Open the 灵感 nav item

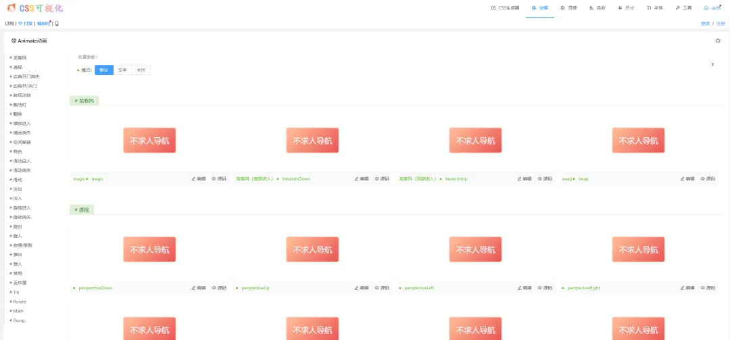[x=568, y=8]
